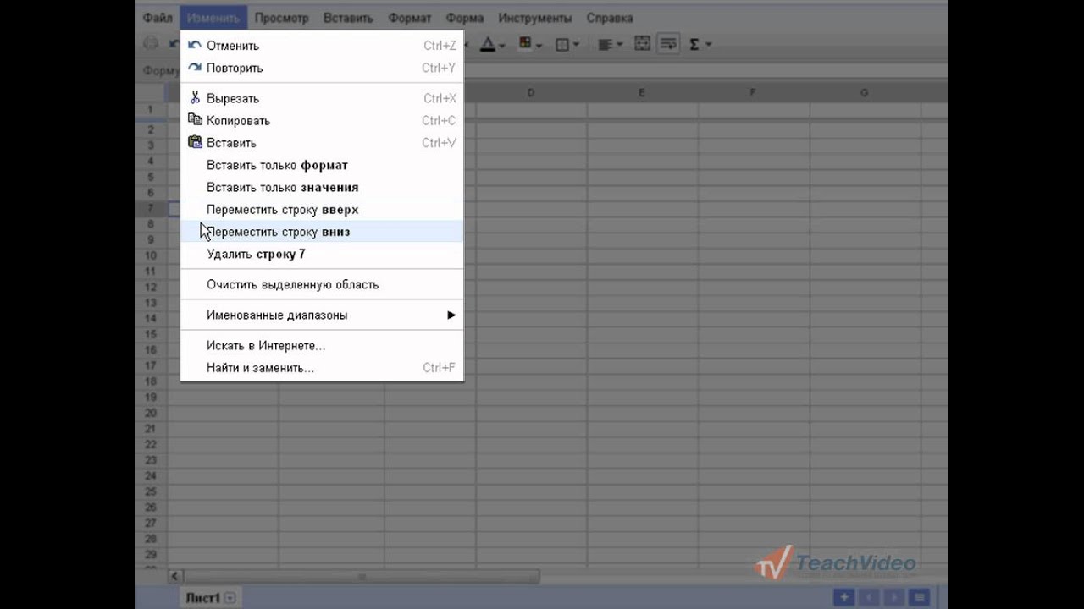
Task: Select row 20 header
Action: 152,413
